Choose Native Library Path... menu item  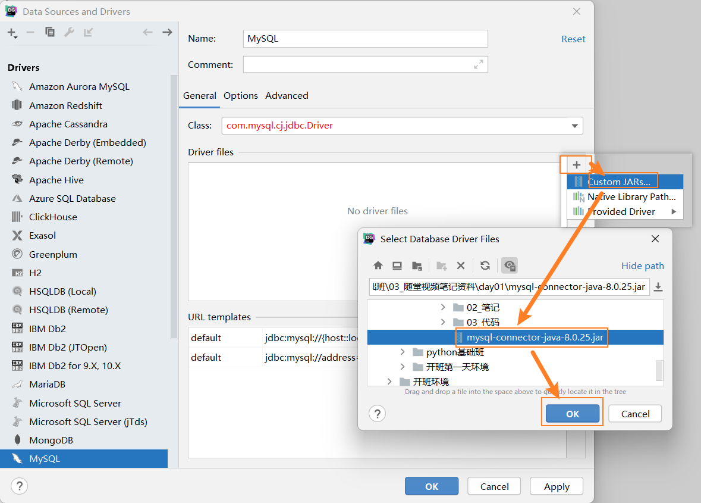[x=625, y=197]
